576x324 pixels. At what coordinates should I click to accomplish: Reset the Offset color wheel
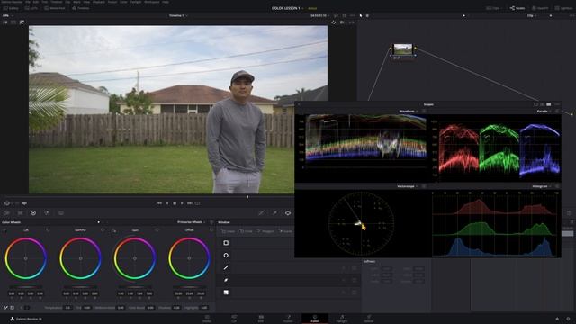[211, 230]
